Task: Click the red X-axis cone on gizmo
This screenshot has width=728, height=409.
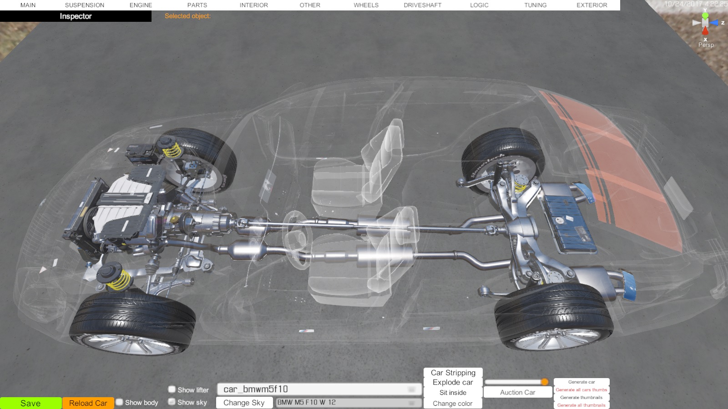Action: (705, 31)
